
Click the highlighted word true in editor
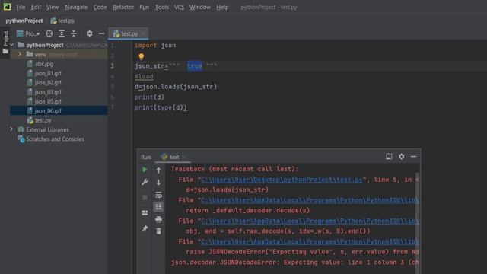[x=195, y=66]
